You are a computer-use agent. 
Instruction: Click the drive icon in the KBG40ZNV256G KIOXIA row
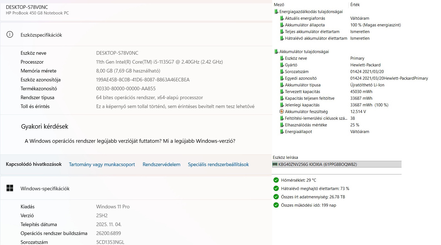tap(275, 164)
